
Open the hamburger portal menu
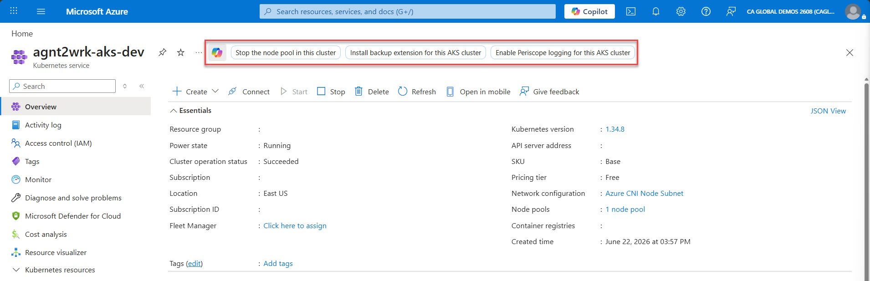click(x=41, y=11)
